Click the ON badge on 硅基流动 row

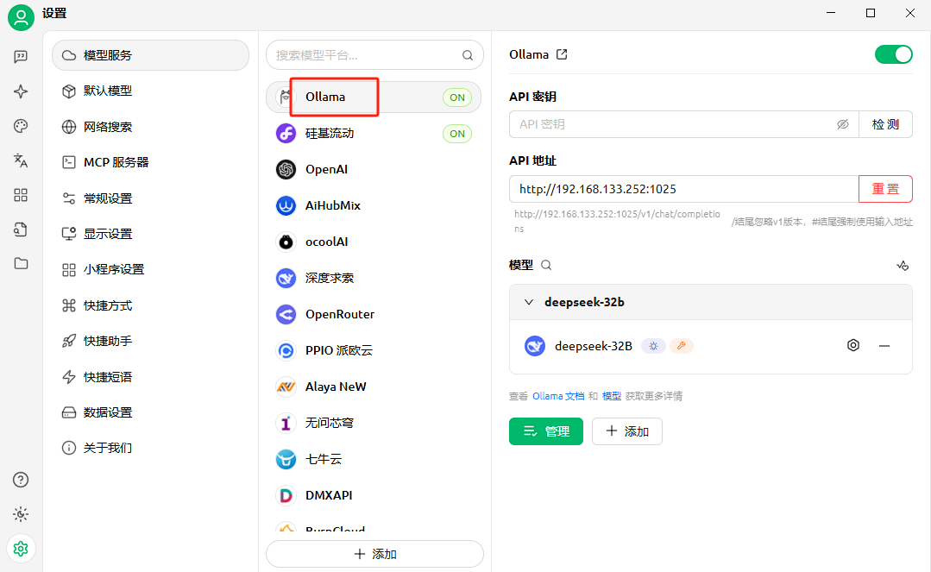pos(457,134)
